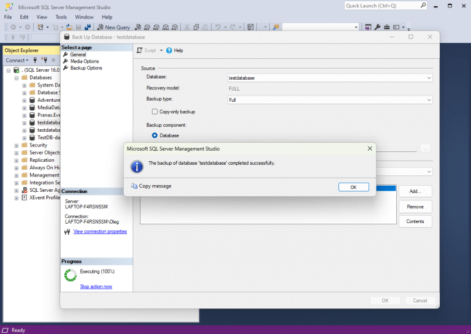Select the Database backup component radio button
This screenshot has height=334, width=471.
click(155, 135)
